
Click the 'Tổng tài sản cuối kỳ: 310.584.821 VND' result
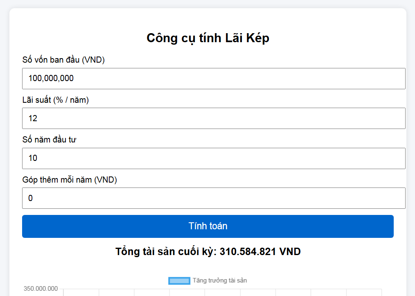(208, 251)
